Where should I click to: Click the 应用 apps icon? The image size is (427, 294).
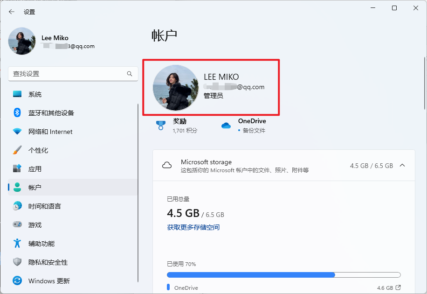click(x=17, y=168)
